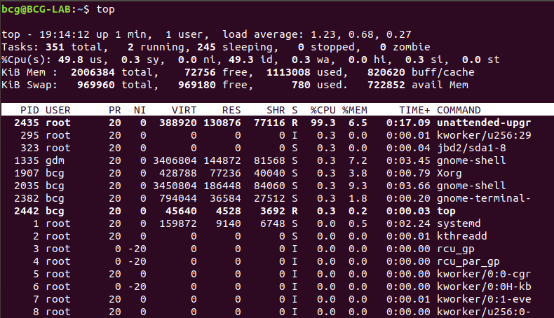Select the rcu_par_gp command
This screenshot has height=318, width=554.
tap(468, 262)
